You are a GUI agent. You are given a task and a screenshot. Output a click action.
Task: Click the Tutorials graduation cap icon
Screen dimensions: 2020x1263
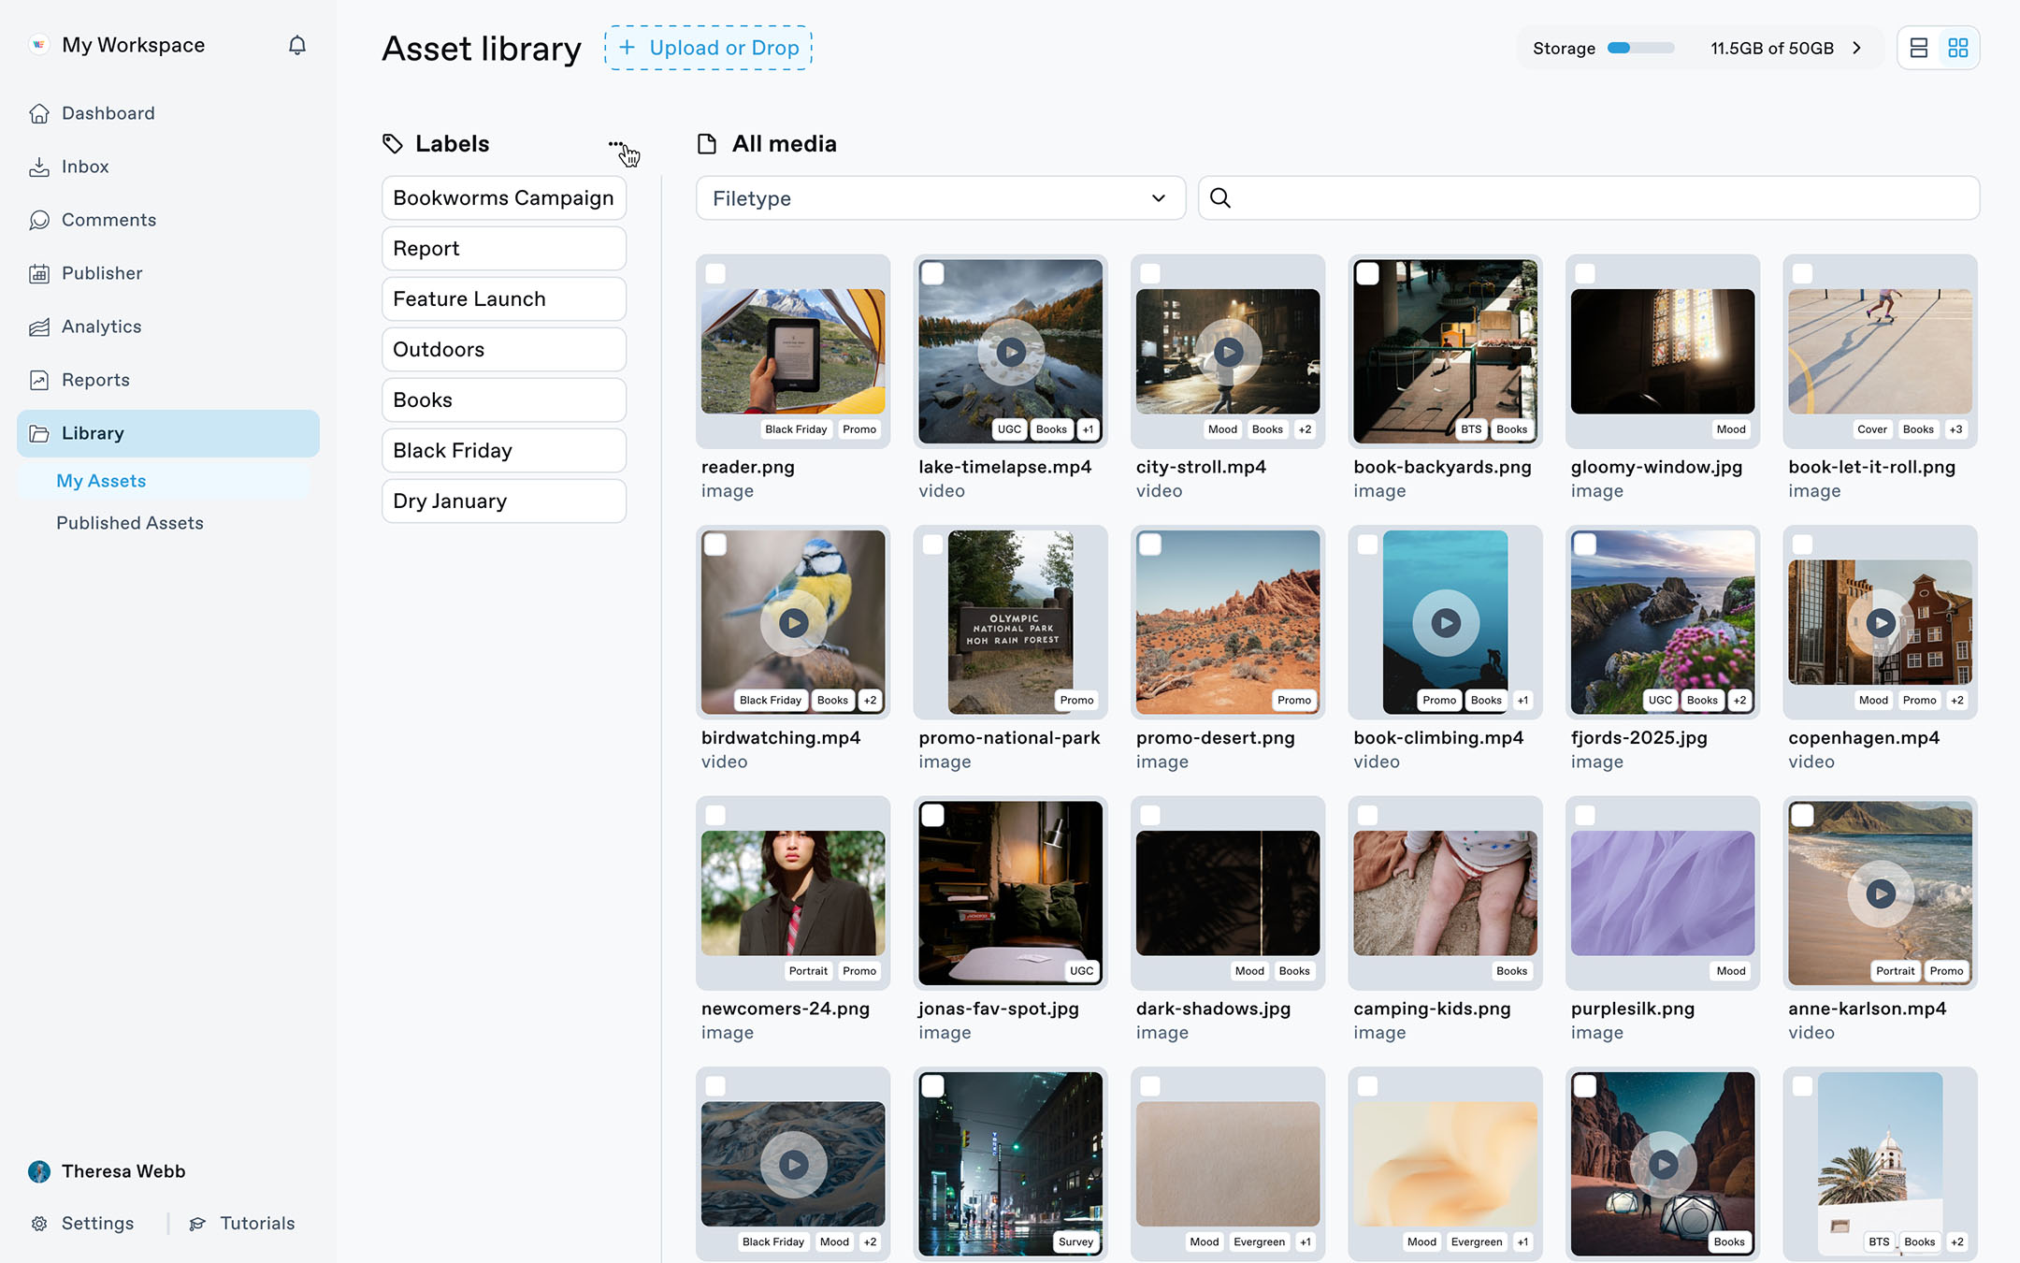point(197,1224)
